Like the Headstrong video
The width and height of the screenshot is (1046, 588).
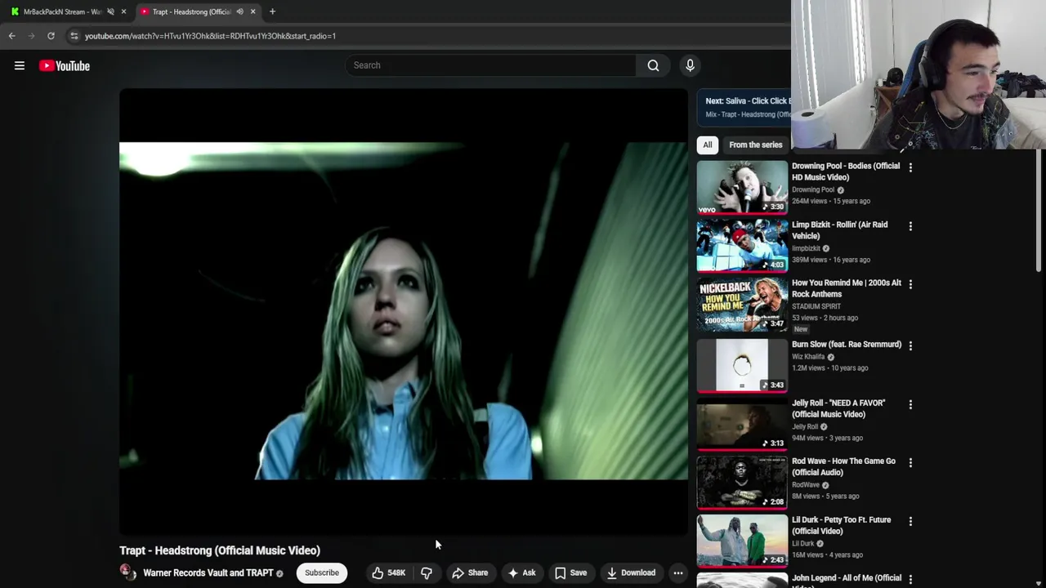[389, 572]
